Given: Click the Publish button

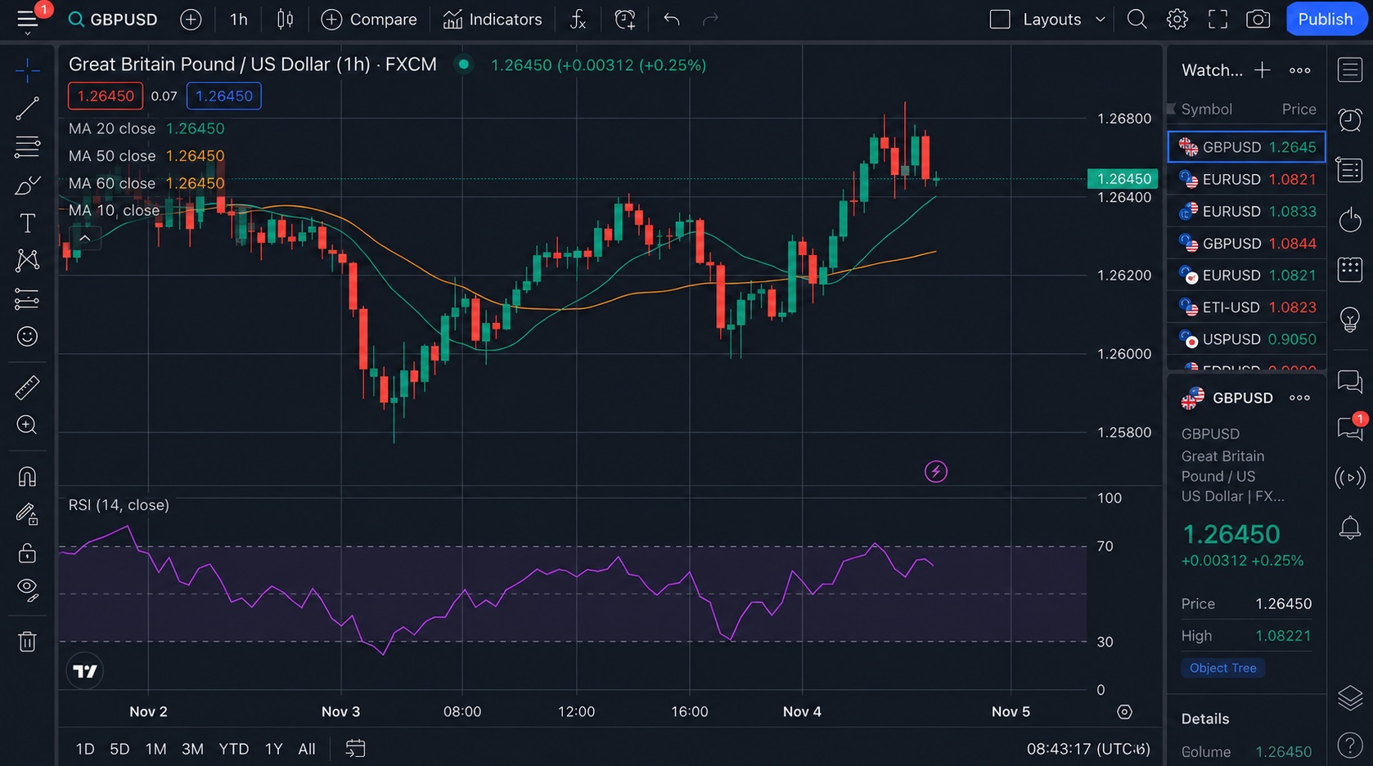Looking at the screenshot, I should click(1326, 20).
